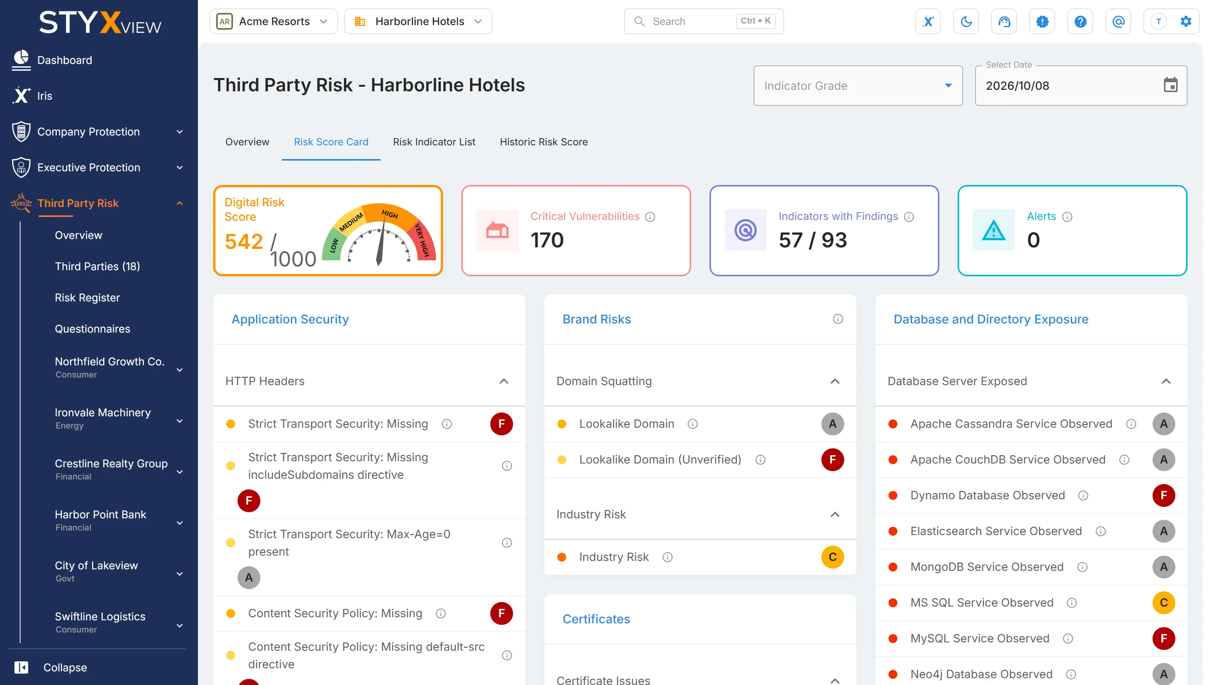
Task: Open the calendar date picker icon
Action: tap(1170, 85)
